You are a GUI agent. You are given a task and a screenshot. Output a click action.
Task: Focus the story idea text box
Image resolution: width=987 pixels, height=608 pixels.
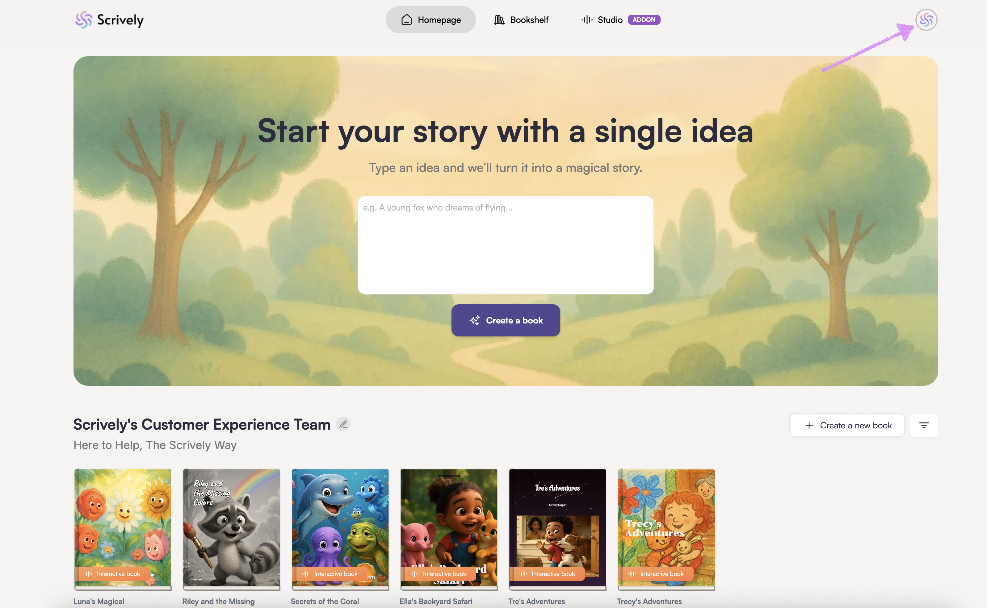point(506,245)
